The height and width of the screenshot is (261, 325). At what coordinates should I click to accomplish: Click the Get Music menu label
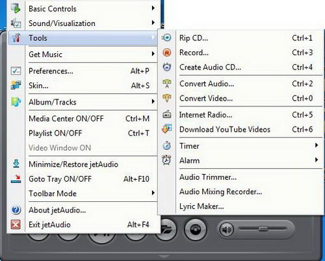[x=45, y=55]
